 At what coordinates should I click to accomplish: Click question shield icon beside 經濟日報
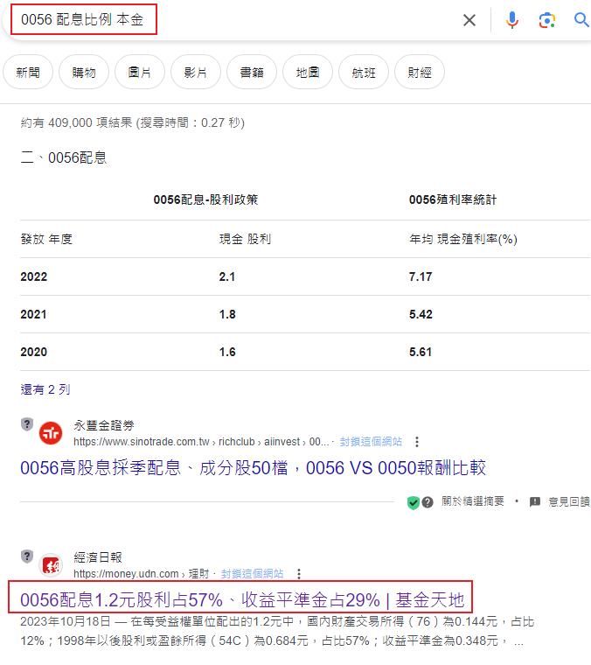point(27,556)
